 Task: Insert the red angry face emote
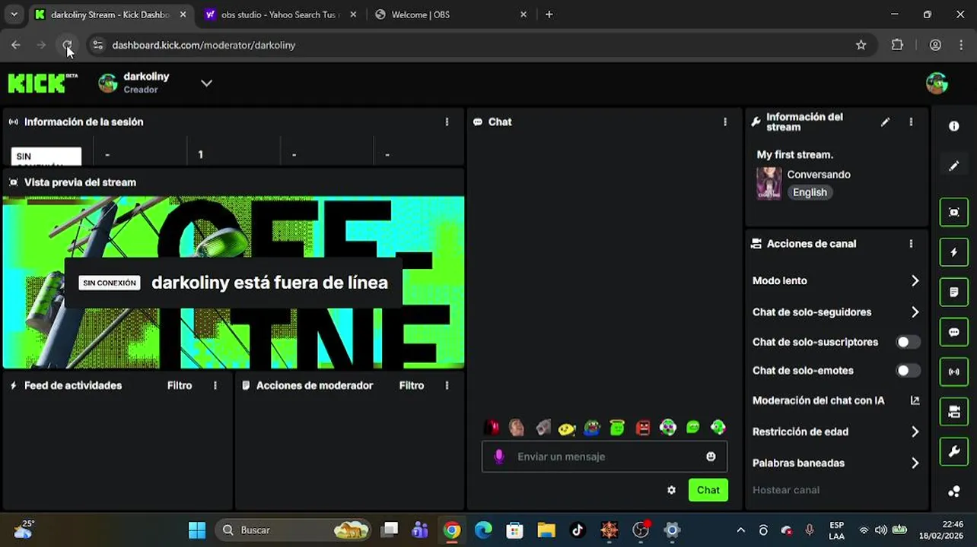click(643, 428)
